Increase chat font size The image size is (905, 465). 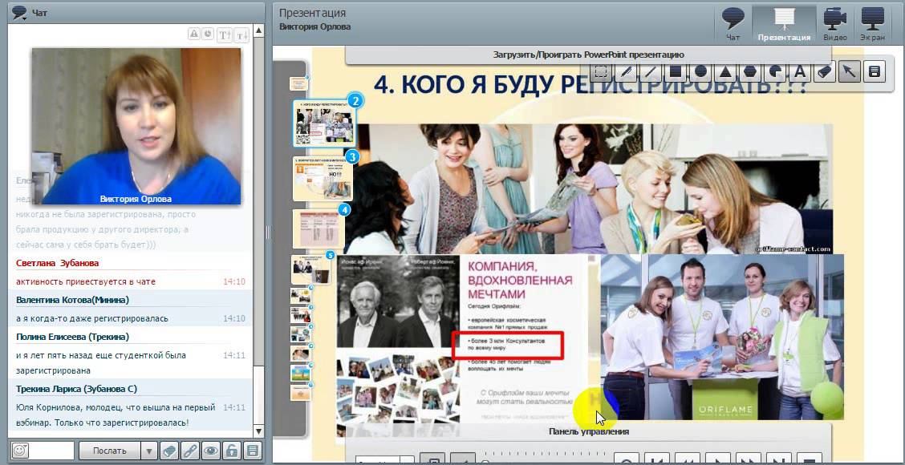[x=225, y=35]
